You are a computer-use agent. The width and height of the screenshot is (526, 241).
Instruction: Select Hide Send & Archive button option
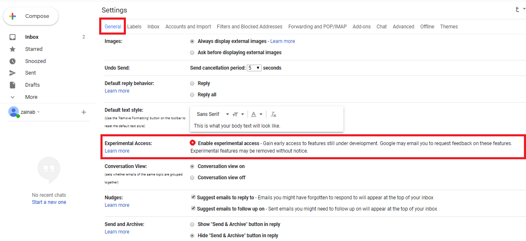click(192, 236)
